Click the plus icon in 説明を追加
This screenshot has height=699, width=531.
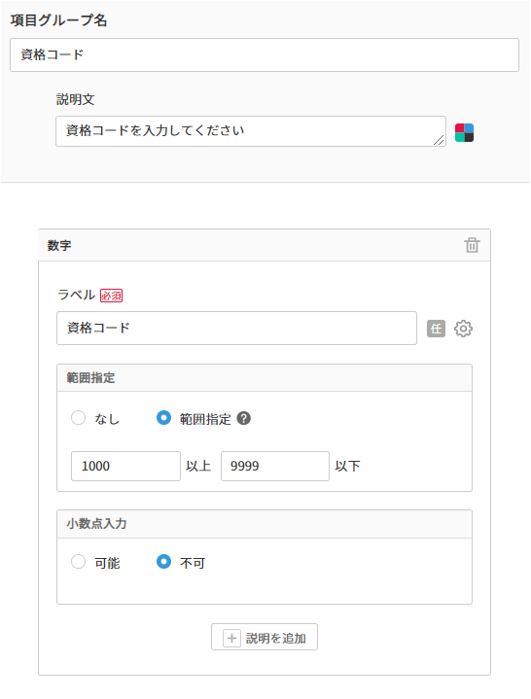pos(231,639)
